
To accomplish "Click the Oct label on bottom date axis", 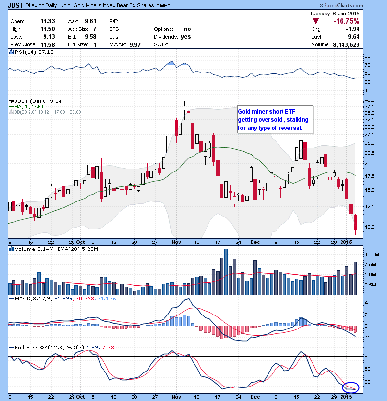I will pyautogui.click(x=80, y=397).
